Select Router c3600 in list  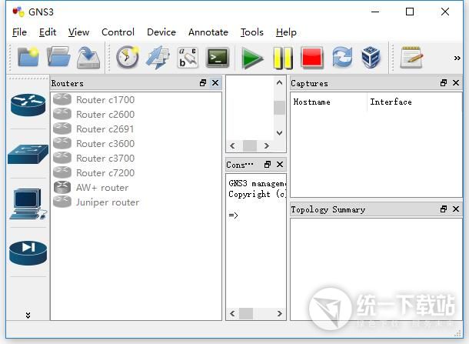(x=136, y=144)
